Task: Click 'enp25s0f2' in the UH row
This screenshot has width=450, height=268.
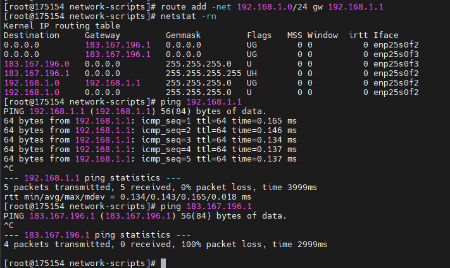Action: [396, 73]
